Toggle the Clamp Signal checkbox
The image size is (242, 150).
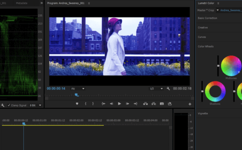tap(9, 105)
